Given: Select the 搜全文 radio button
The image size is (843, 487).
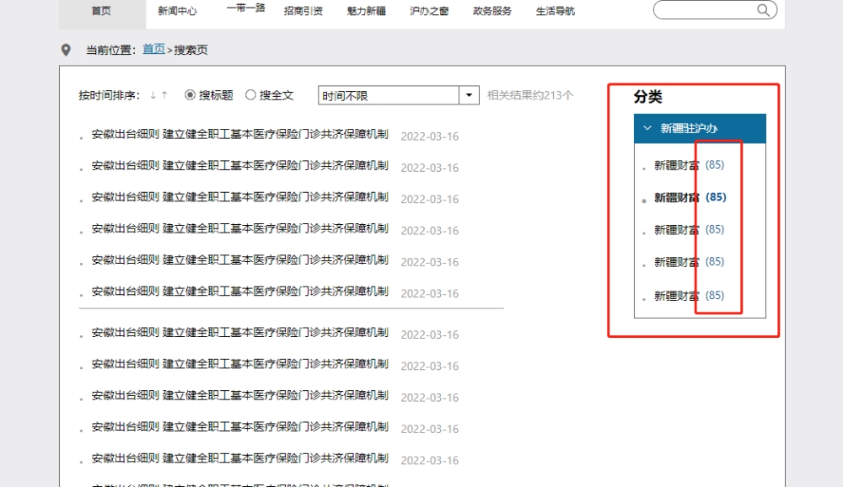Looking at the screenshot, I should [250, 94].
